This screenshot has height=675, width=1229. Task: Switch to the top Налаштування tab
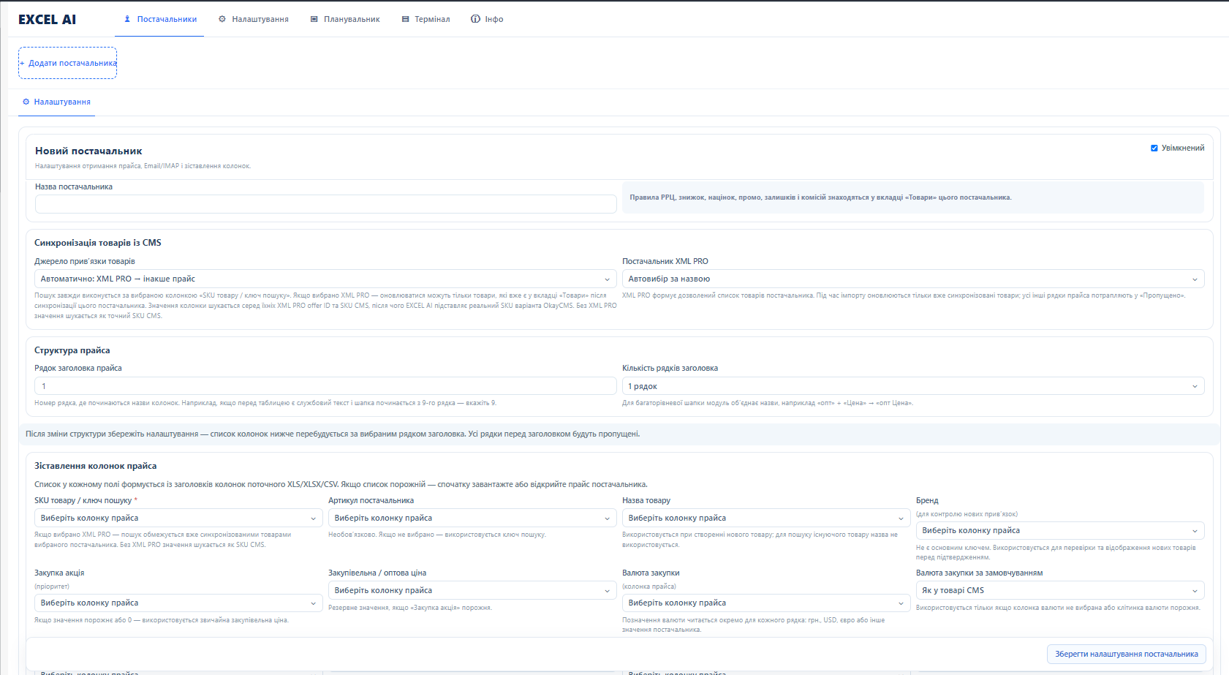pos(253,19)
